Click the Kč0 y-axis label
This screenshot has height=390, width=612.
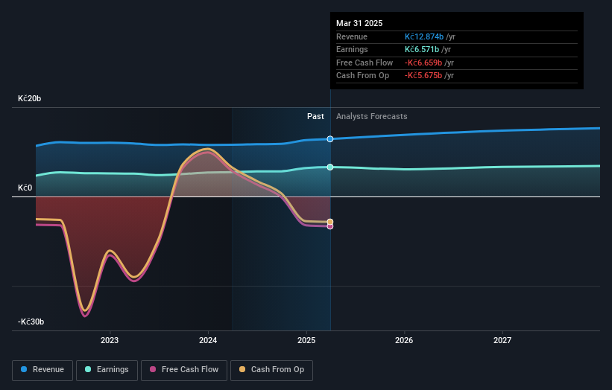pyautogui.click(x=25, y=188)
